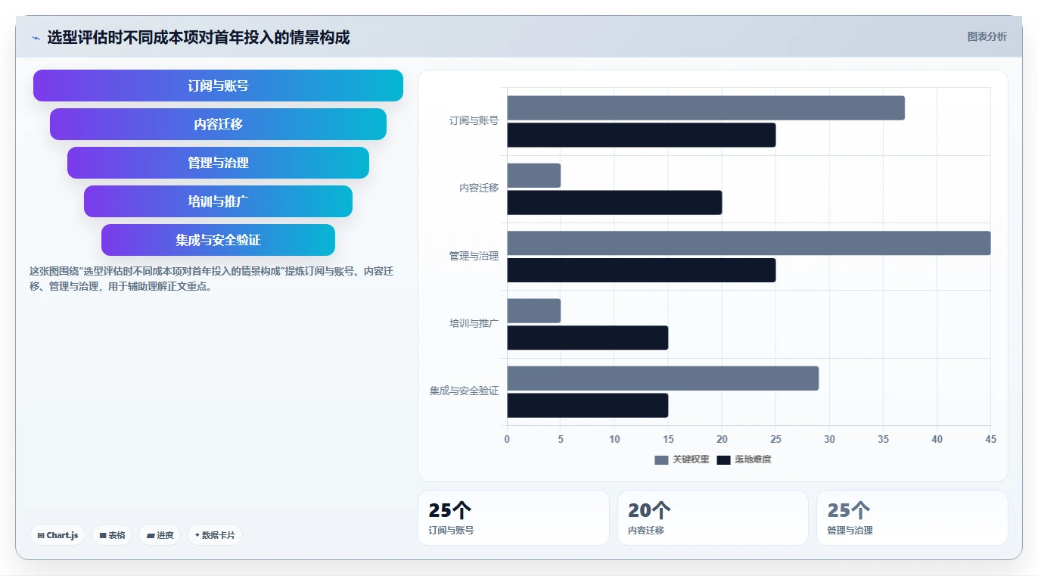Viewport: 1038px width, 576px height.
Task: Click the 落地难度 legend label
Action: pyautogui.click(x=753, y=460)
